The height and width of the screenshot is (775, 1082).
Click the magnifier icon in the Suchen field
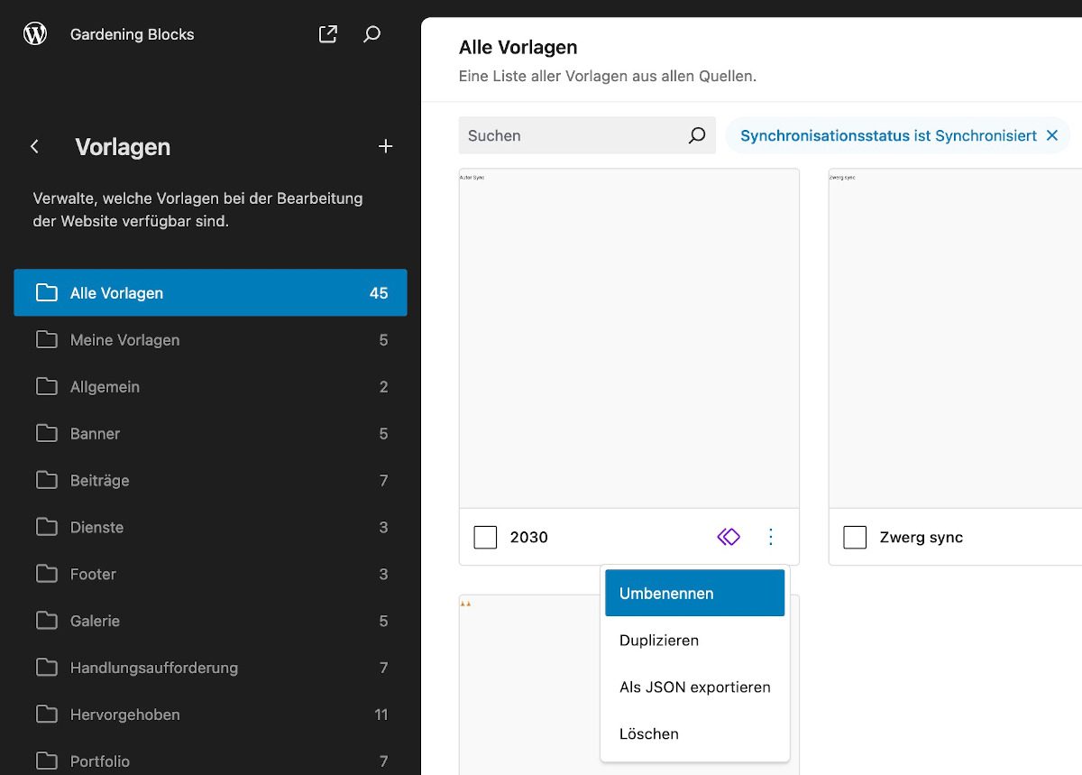coord(697,135)
